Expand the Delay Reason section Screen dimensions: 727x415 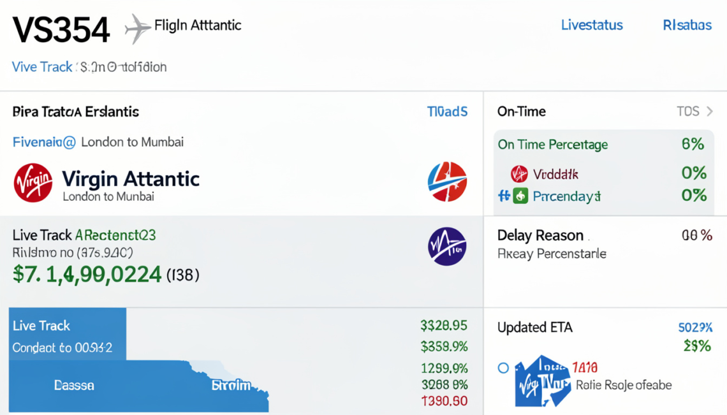tap(540, 235)
